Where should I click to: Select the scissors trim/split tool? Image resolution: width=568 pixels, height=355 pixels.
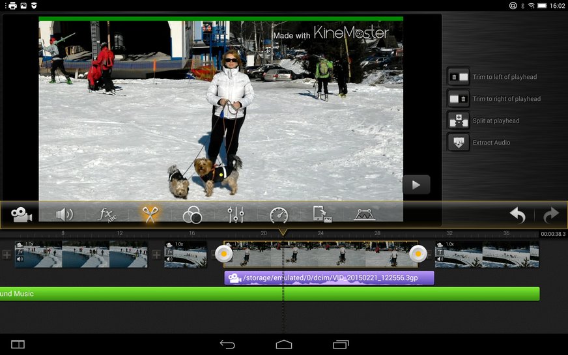(150, 214)
